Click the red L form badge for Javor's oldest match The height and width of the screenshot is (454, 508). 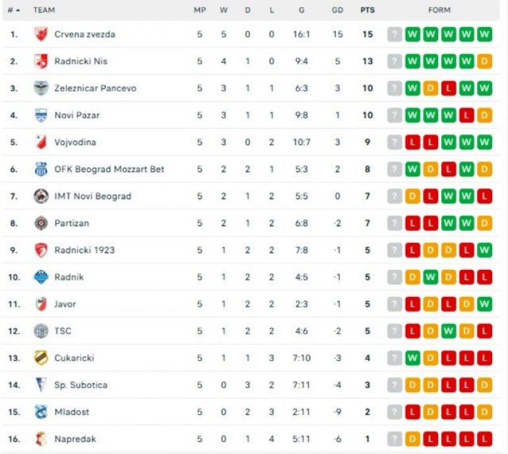pyautogui.click(x=413, y=304)
